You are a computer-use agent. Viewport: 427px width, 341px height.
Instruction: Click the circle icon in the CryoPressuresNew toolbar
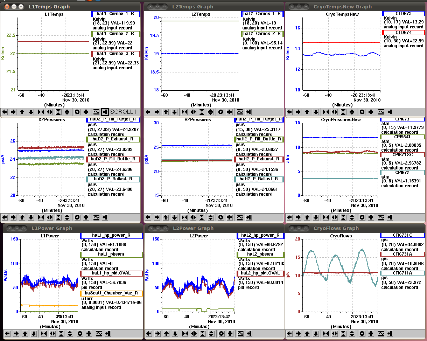pos(362,217)
